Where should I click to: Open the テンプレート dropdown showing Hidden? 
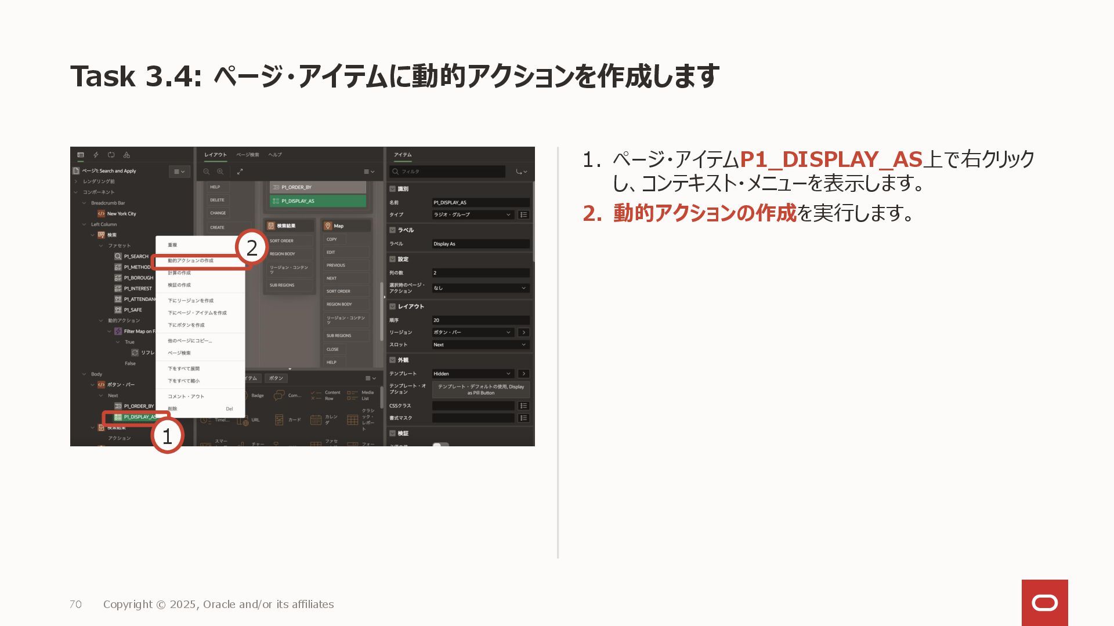click(x=473, y=374)
